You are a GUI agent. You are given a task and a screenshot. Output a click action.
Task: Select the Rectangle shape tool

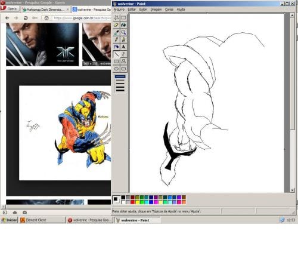click(116, 61)
